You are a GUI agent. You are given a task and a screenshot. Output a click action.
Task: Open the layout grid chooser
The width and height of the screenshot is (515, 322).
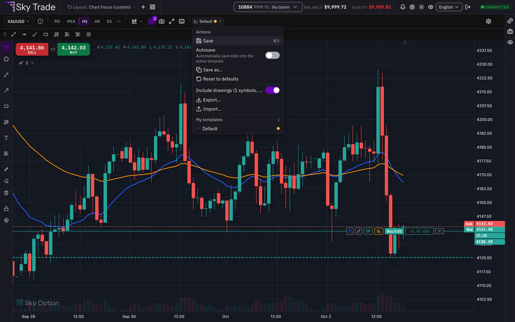[152, 7]
